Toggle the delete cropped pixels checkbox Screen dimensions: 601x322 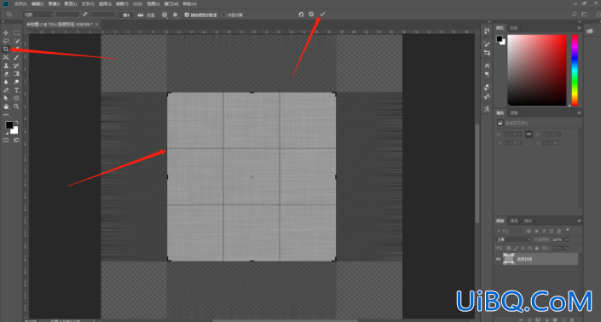(x=187, y=15)
